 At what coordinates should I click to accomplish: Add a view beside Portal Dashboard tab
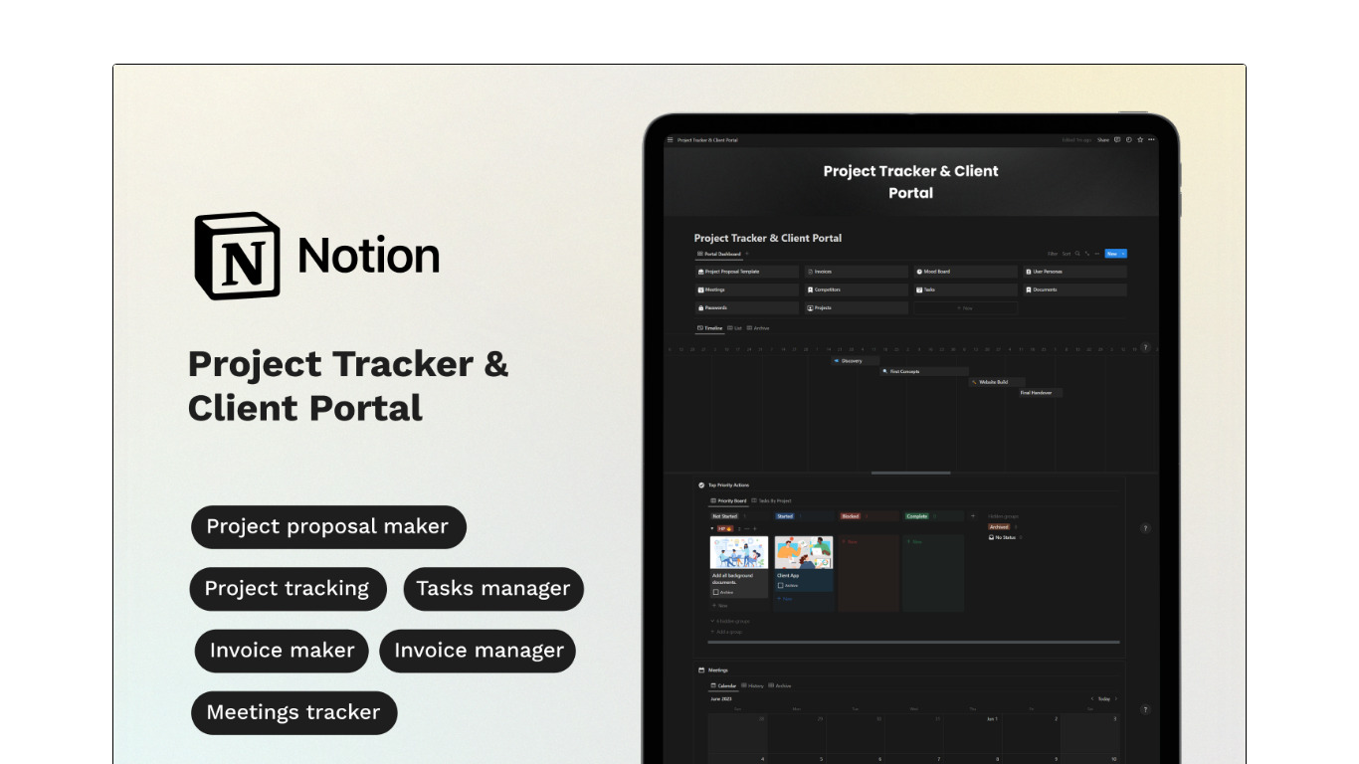coord(747,254)
